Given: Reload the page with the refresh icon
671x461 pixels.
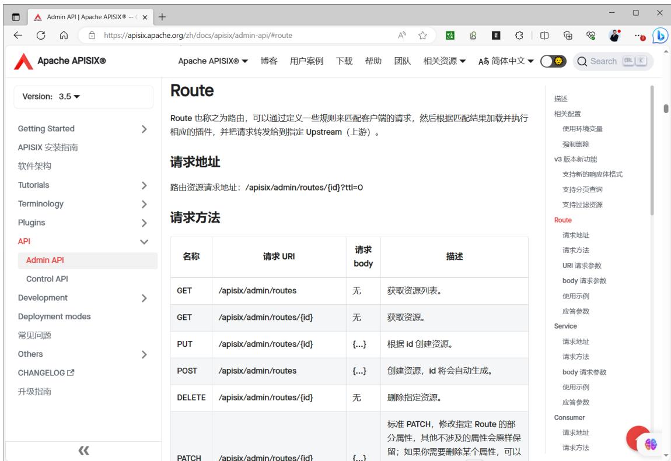Looking at the screenshot, I should tap(41, 36).
